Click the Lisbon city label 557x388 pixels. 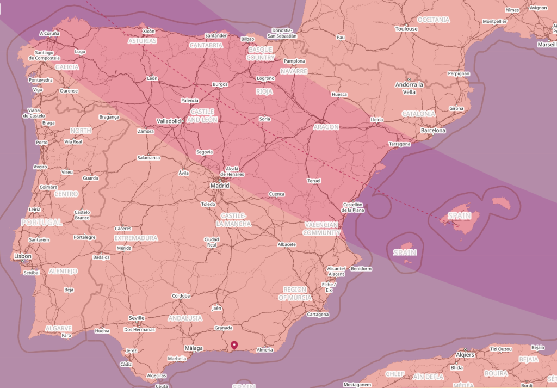(23, 256)
